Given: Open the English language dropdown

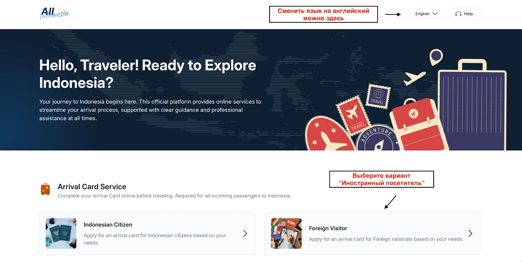Looking at the screenshot, I should pyautogui.click(x=426, y=14).
